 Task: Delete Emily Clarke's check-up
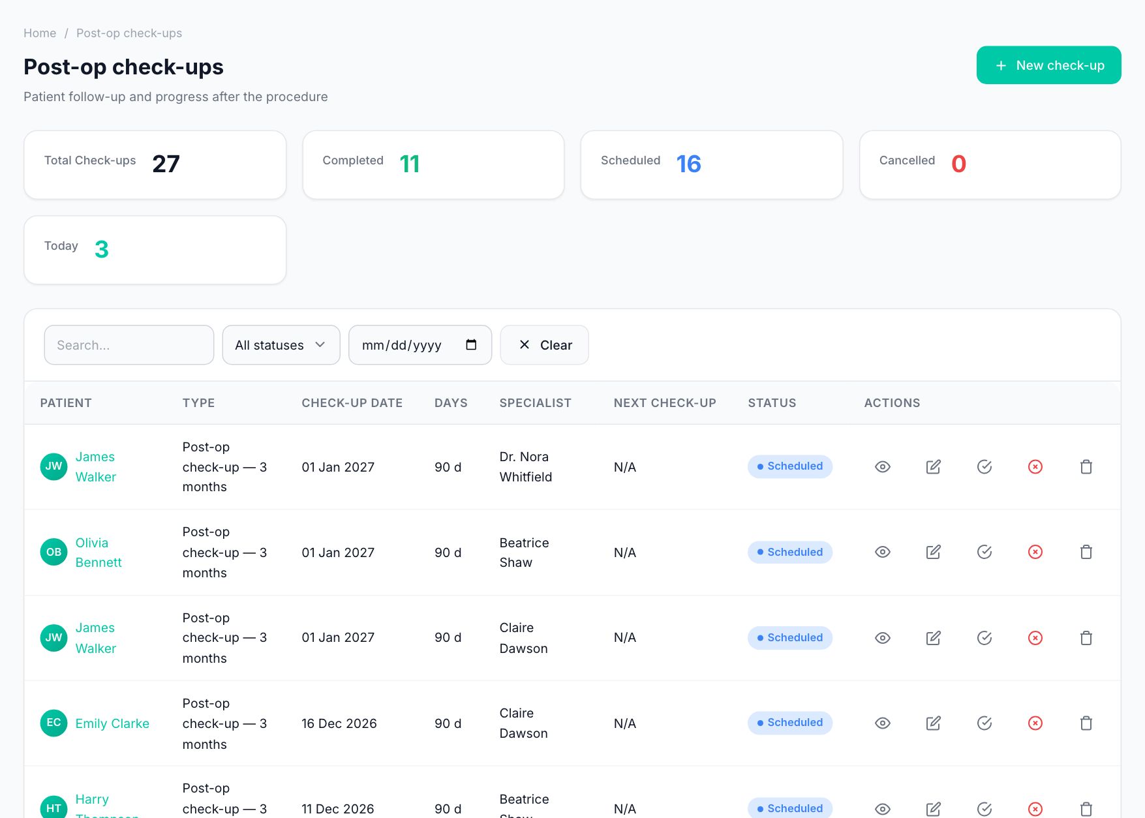coord(1086,723)
